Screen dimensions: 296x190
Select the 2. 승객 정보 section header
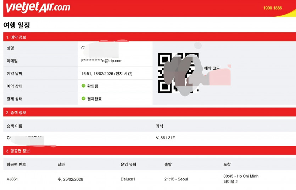click(x=150, y=113)
